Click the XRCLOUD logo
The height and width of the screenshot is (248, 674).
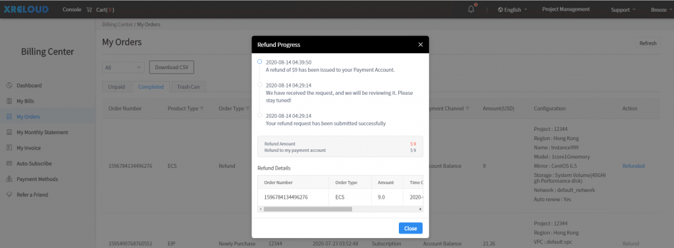tap(26, 9)
